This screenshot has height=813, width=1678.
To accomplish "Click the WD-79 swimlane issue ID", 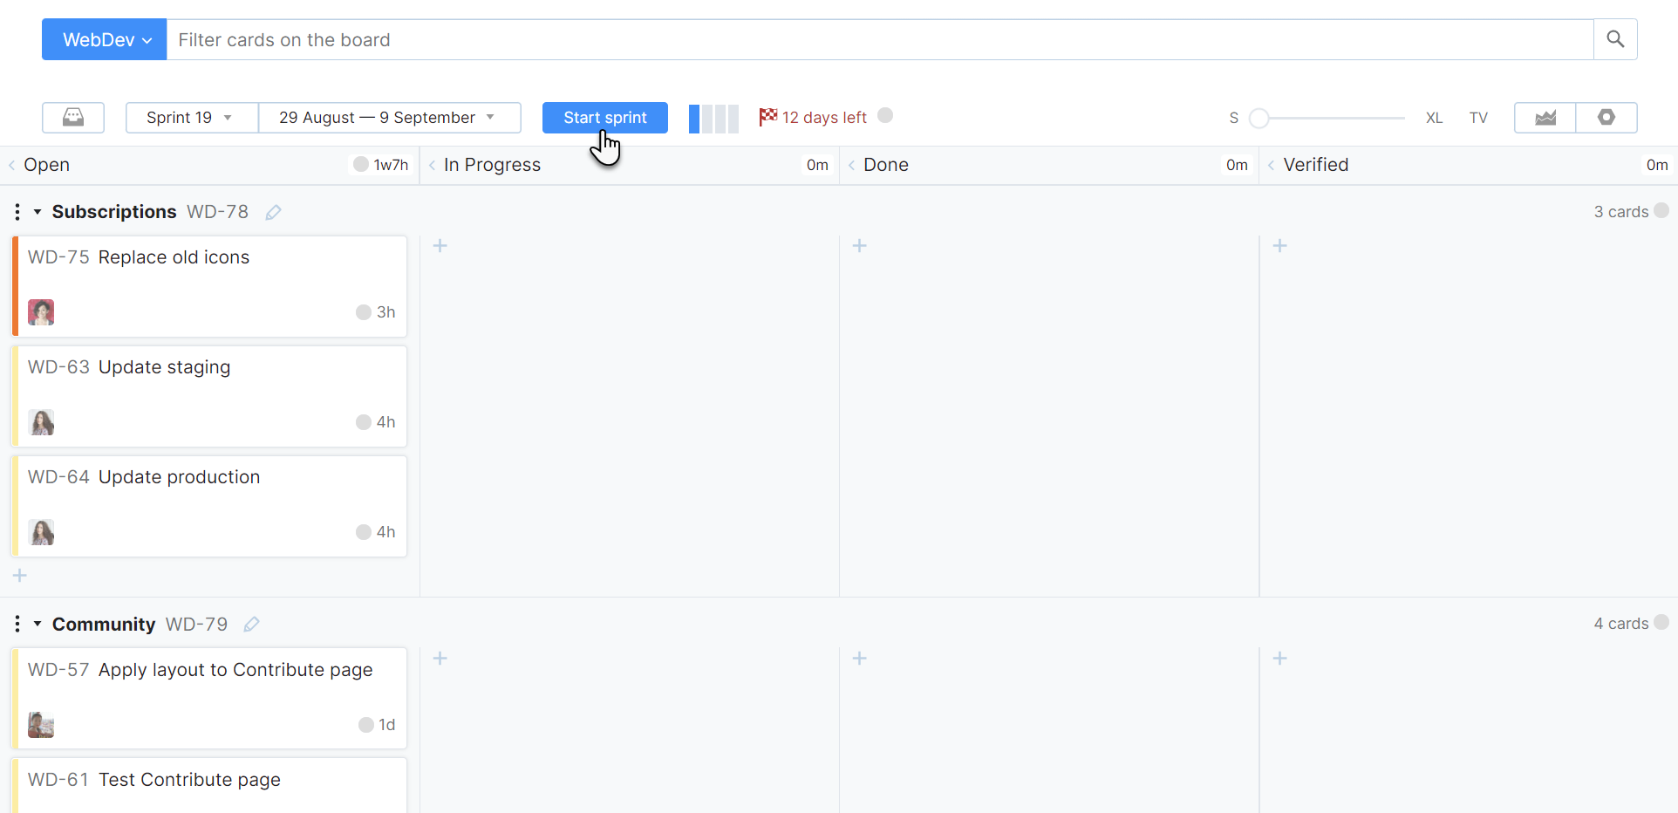I will click(x=197, y=625).
